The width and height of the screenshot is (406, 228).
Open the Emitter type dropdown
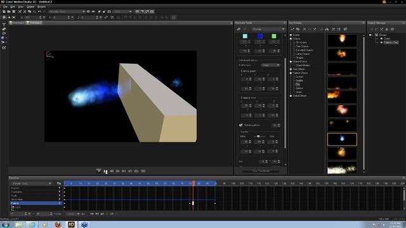(x=271, y=65)
